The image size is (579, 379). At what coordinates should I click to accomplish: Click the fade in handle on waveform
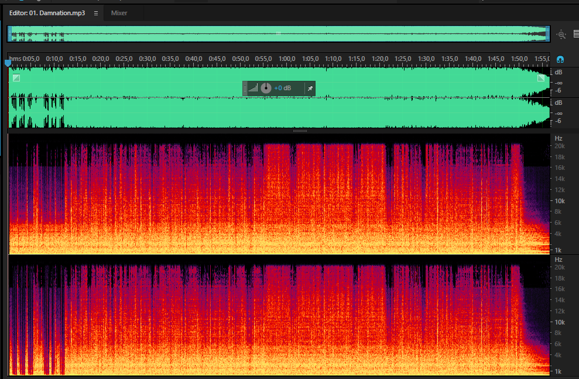tap(16, 77)
